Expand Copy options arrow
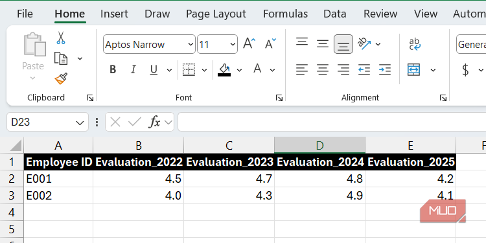The width and height of the screenshot is (486, 243). [80, 58]
